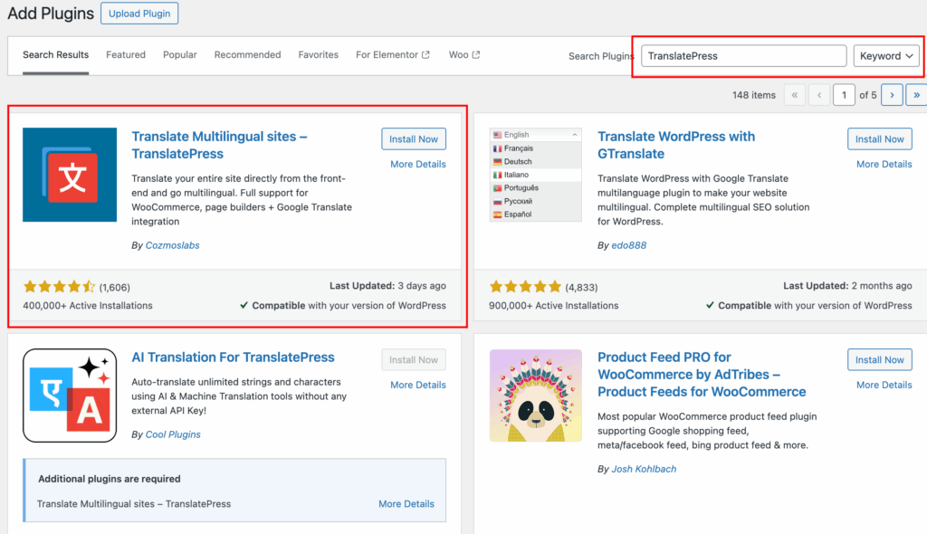
Task: Click the Upload Plugin button
Action: point(139,14)
